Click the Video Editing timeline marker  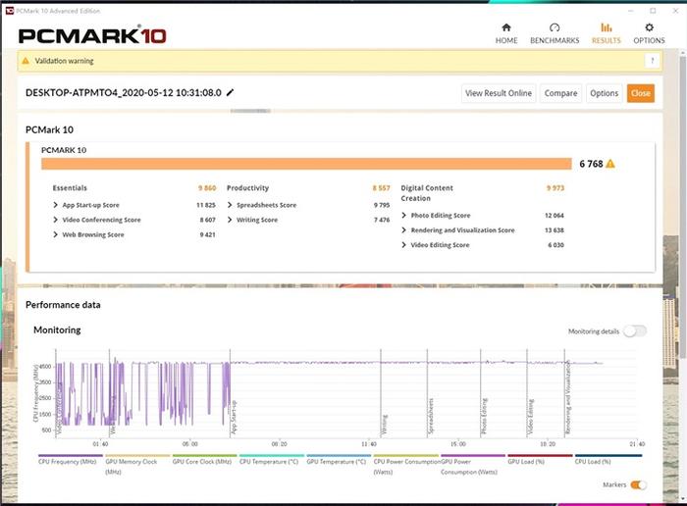(530, 417)
